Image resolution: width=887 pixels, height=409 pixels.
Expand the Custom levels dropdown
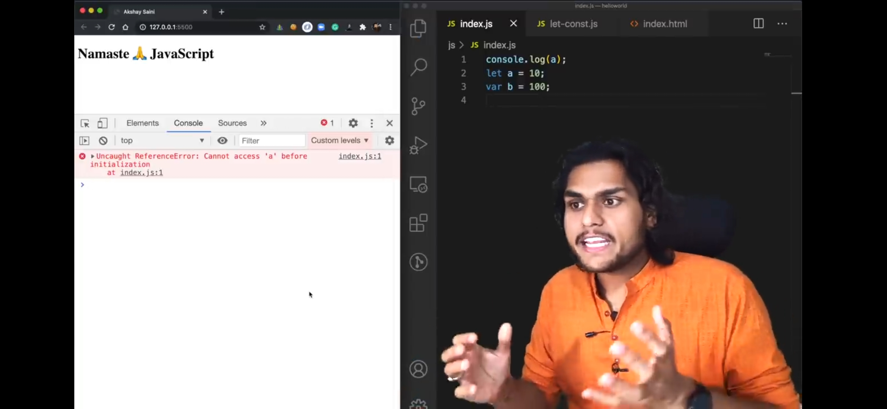coord(339,140)
